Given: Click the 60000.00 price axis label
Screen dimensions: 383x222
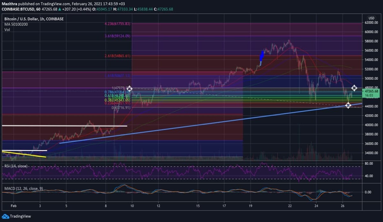Looking at the screenshot, I should [372, 32].
